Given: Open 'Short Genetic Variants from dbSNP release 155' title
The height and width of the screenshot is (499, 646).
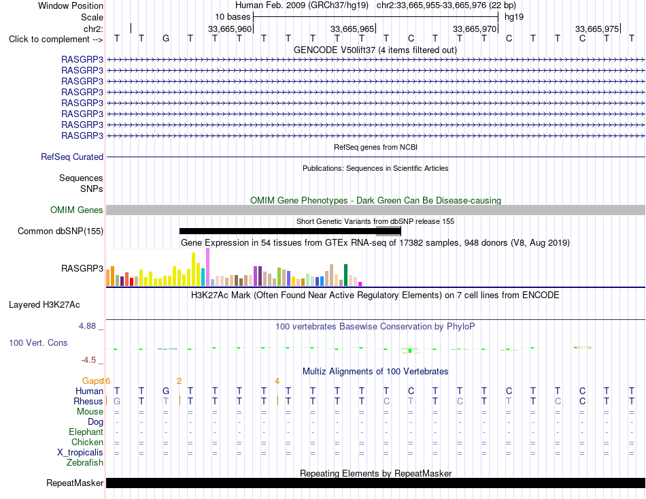Looking at the screenshot, I should [x=375, y=221].
